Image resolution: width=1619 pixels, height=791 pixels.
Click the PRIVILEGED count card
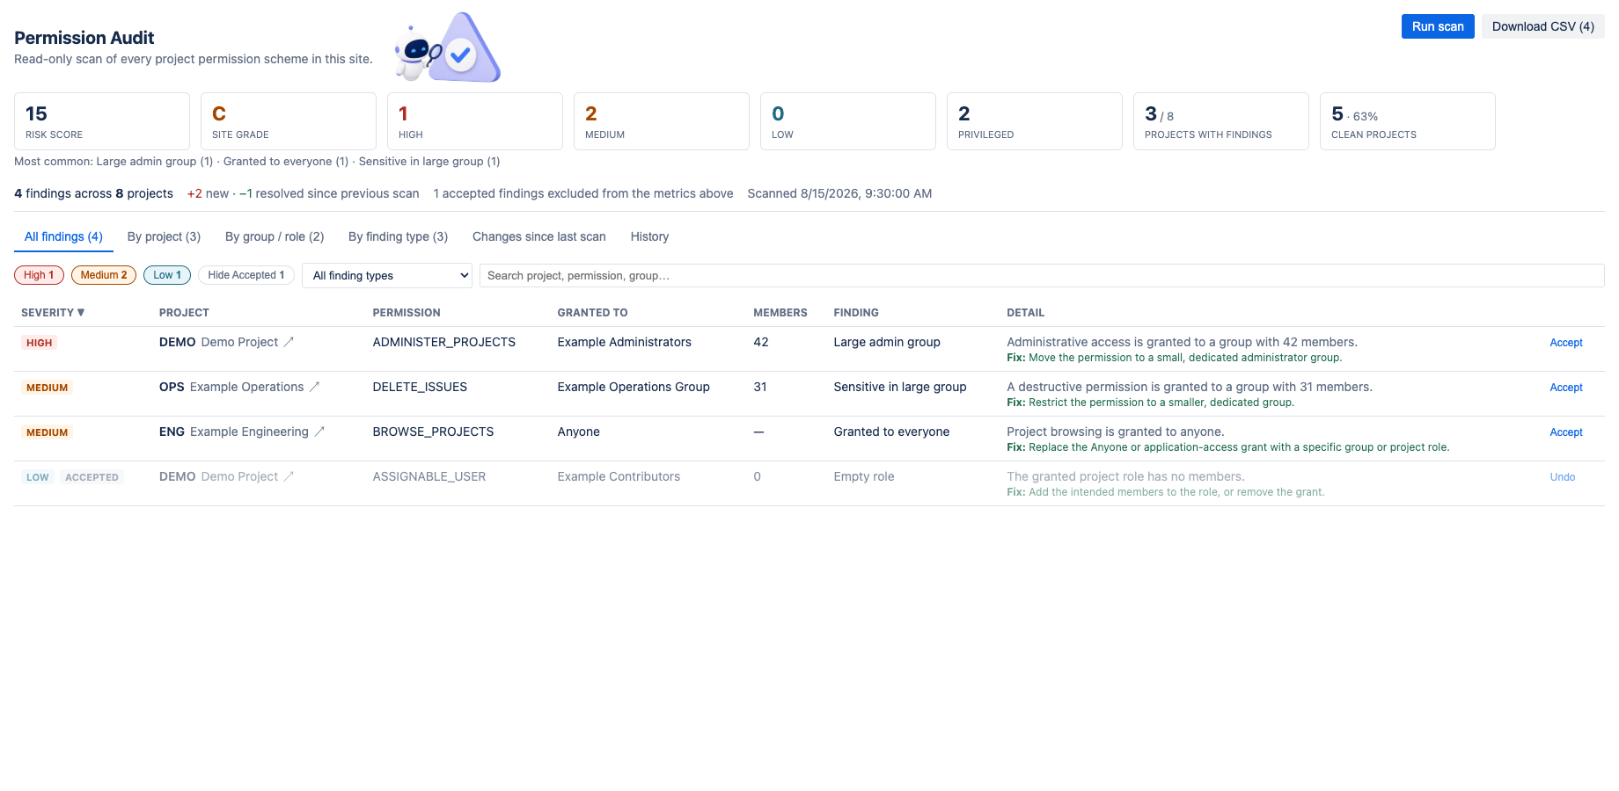tap(1035, 121)
